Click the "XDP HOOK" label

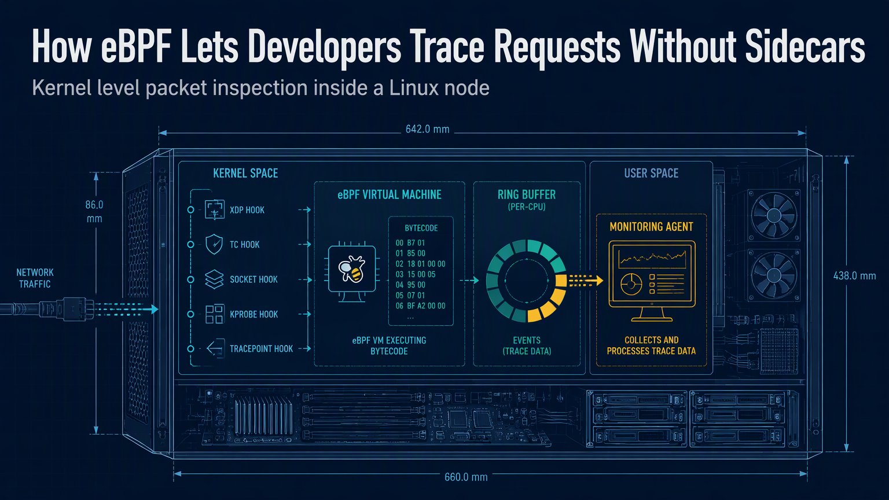point(247,210)
